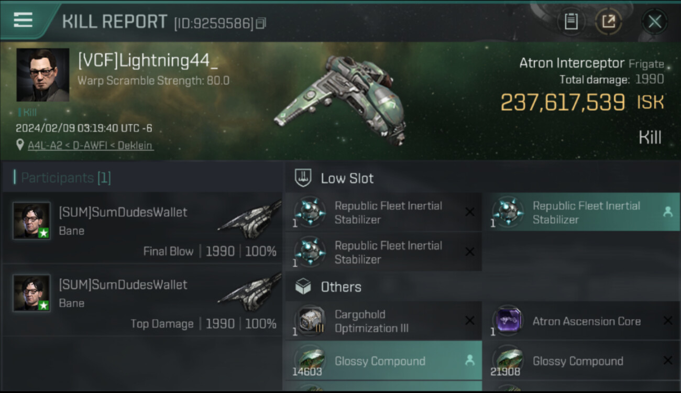Share the kill report externally

pos(608,21)
